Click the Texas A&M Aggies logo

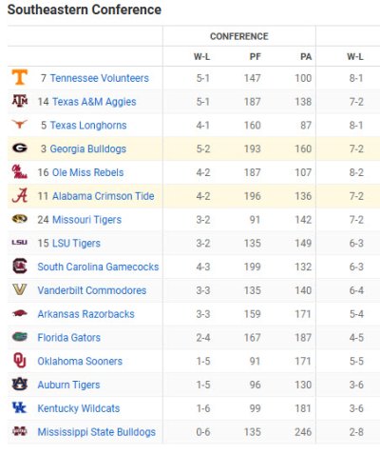(x=20, y=101)
